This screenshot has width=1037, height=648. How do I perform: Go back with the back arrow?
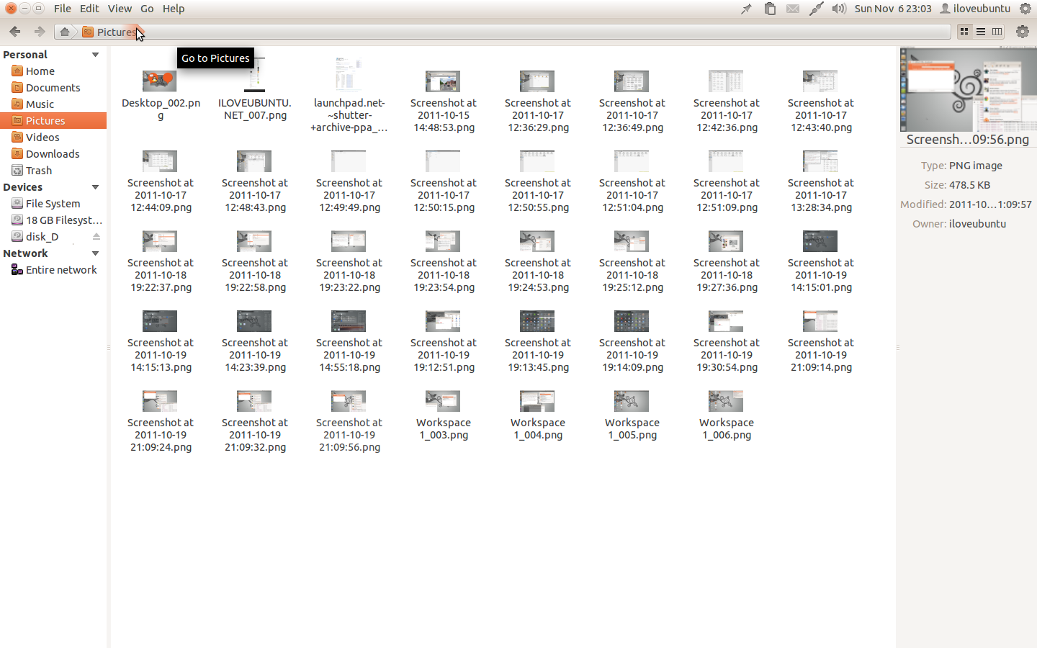15,32
